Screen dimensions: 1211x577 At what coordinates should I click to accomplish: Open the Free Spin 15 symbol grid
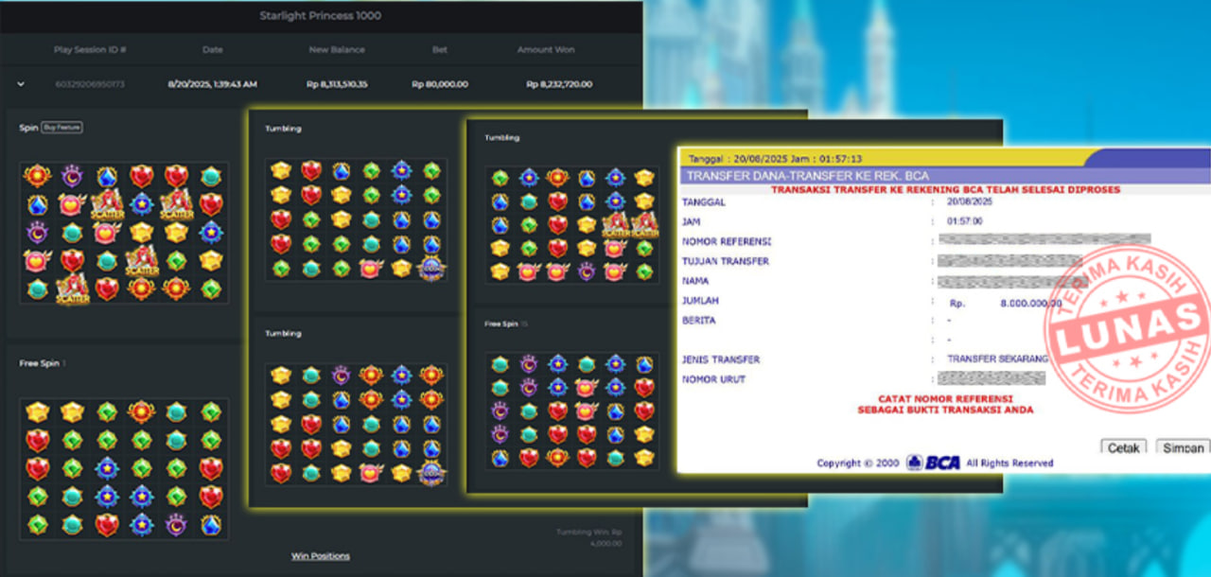pyautogui.click(x=572, y=411)
